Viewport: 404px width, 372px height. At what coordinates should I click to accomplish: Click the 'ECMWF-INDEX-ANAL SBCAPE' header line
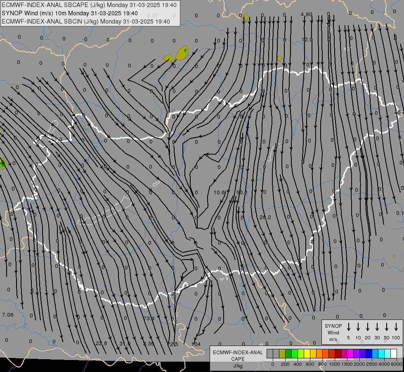point(89,5)
